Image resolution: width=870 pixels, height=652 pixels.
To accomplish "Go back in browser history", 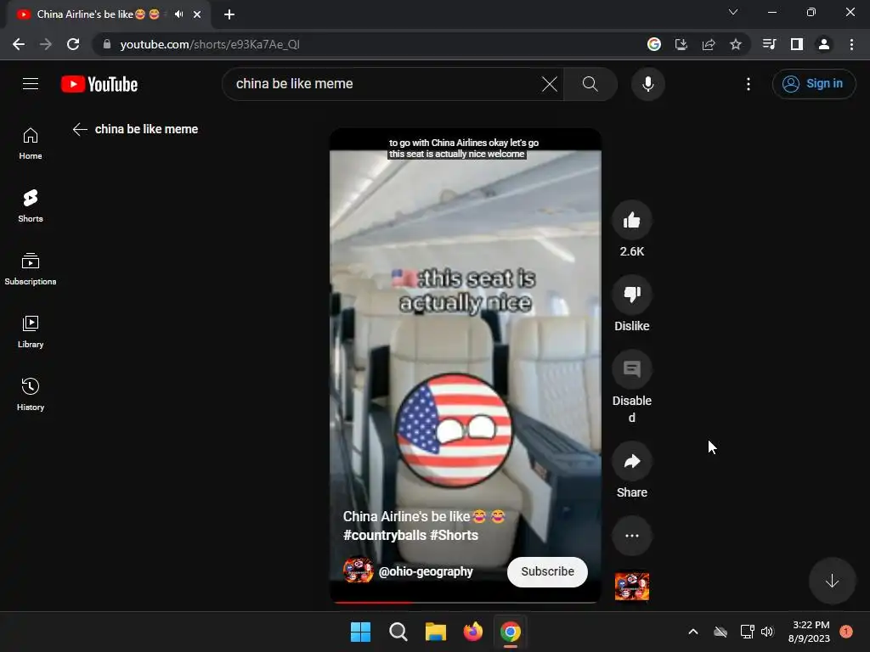I will tap(19, 44).
